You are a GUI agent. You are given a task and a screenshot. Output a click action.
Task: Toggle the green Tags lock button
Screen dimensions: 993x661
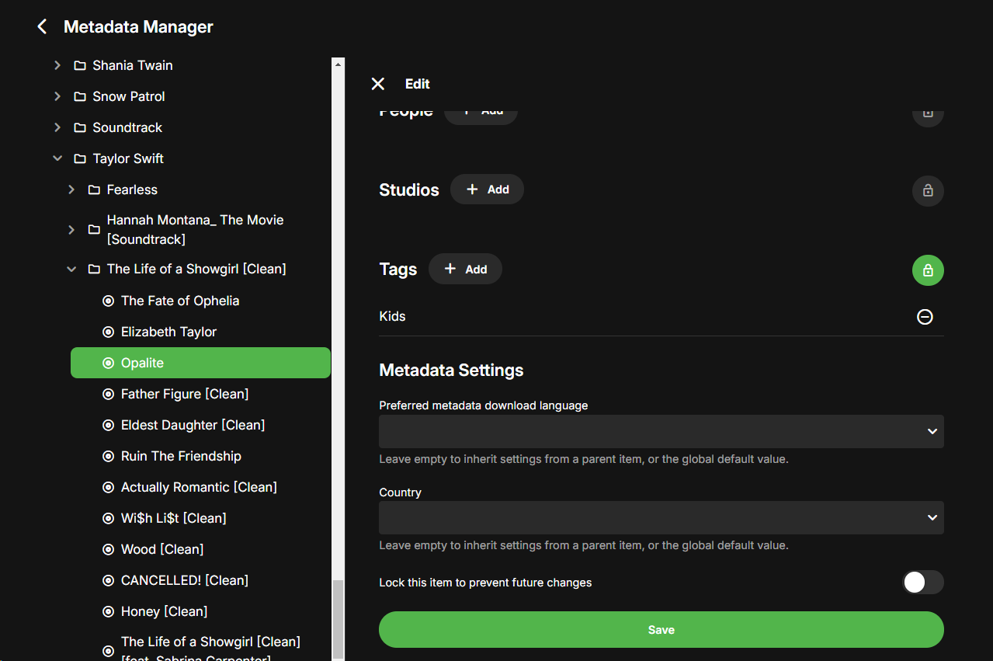coord(927,270)
